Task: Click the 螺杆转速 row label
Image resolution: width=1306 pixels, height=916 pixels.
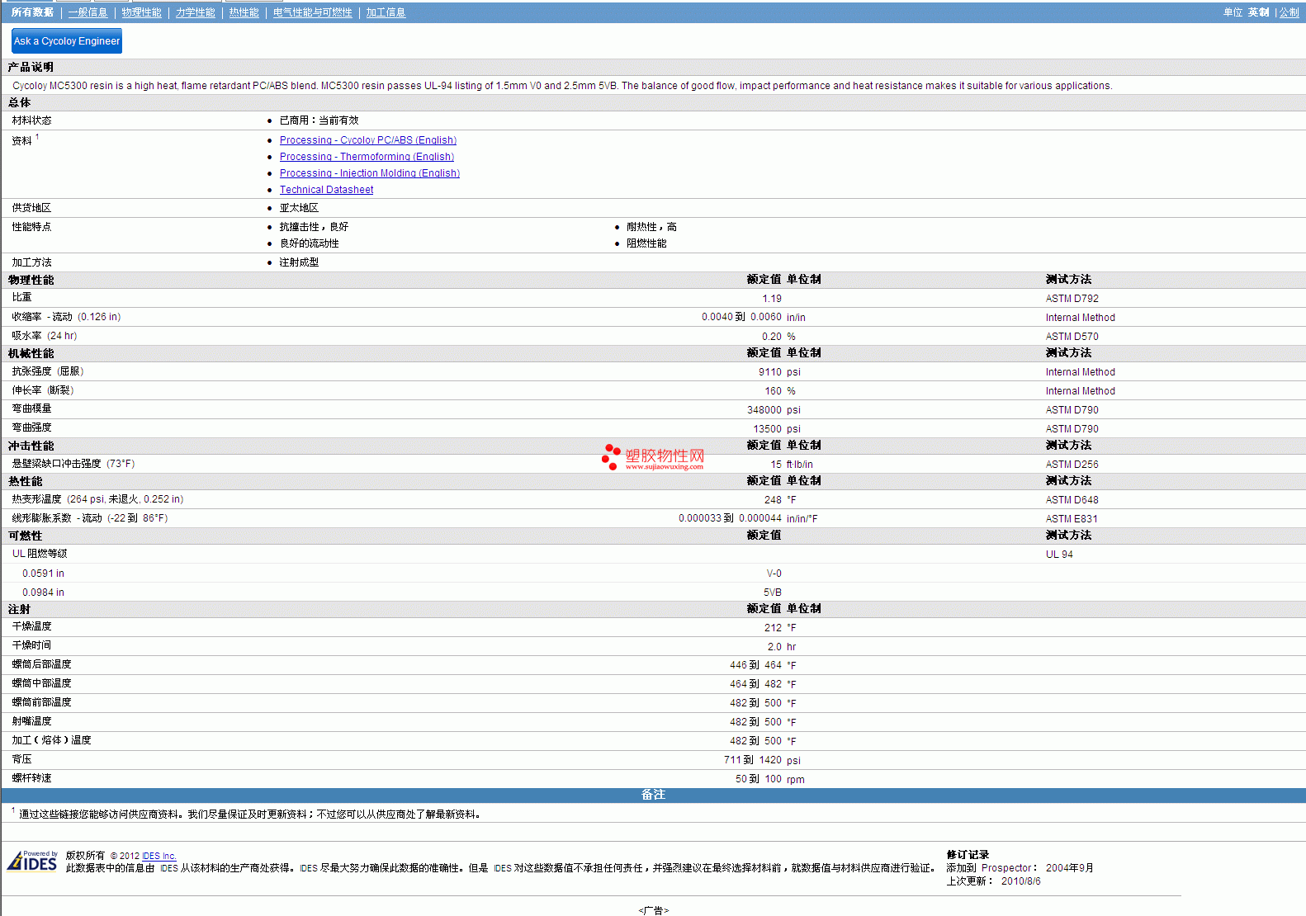Action: pos(31,778)
